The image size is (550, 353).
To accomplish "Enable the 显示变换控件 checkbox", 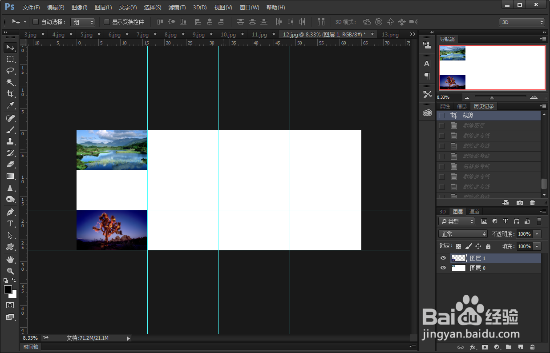I will click(x=107, y=22).
